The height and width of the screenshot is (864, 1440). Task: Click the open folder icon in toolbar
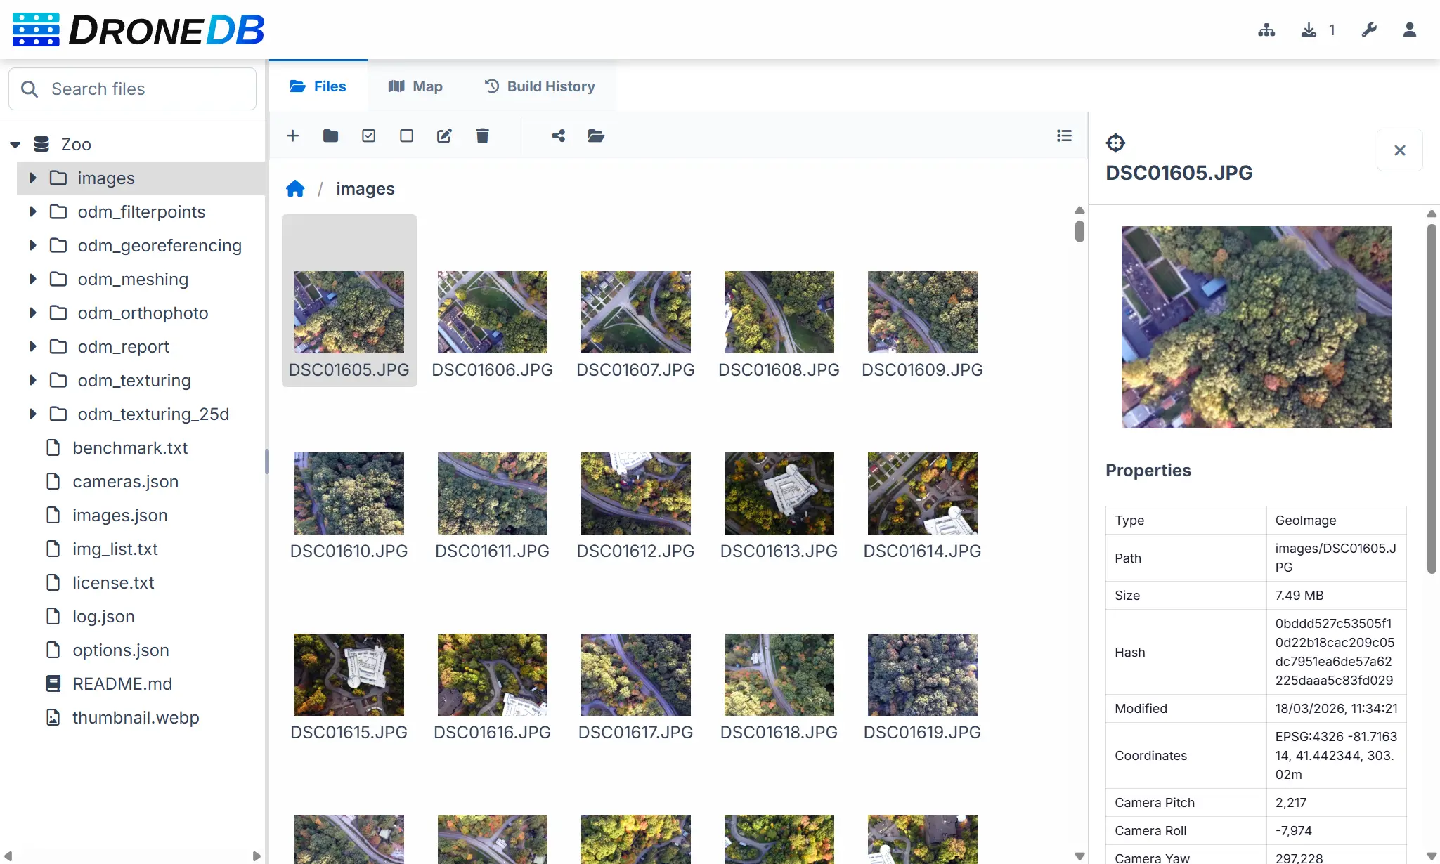pos(596,136)
